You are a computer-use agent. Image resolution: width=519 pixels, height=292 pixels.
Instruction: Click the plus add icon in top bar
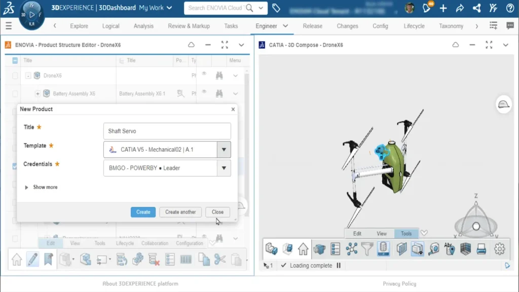pyautogui.click(x=443, y=8)
